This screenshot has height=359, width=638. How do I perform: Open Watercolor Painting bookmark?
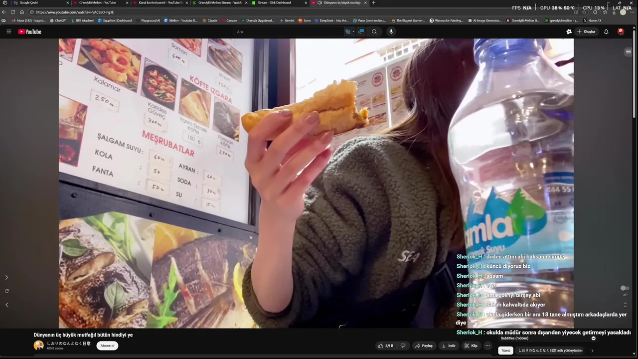447,20
